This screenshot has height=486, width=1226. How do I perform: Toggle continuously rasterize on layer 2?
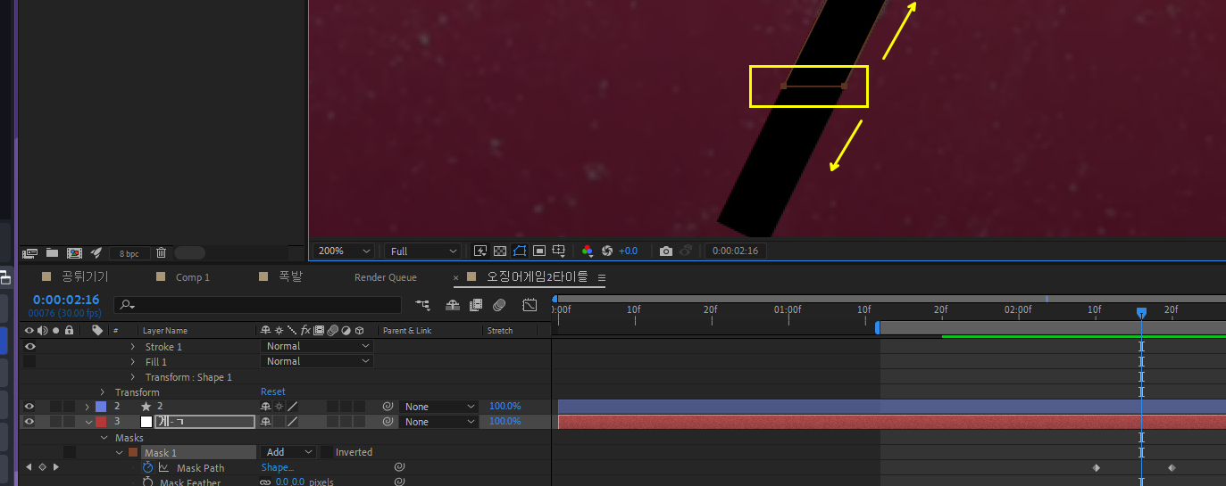point(278,407)
